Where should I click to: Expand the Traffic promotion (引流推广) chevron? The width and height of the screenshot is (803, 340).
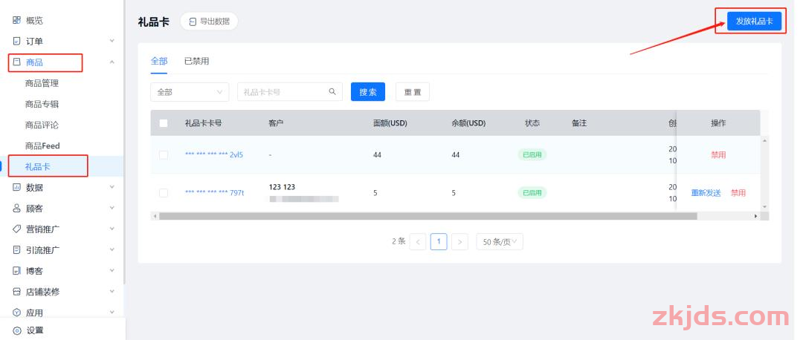[x=112, y=249]
